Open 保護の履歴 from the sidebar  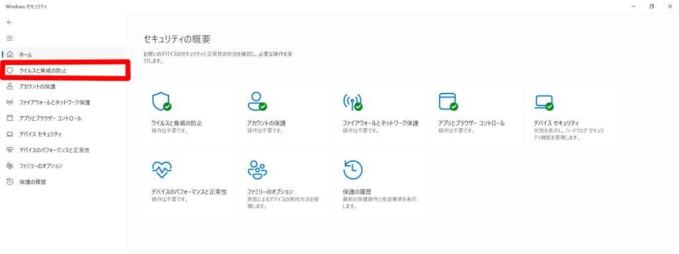(x=64, y=182)
